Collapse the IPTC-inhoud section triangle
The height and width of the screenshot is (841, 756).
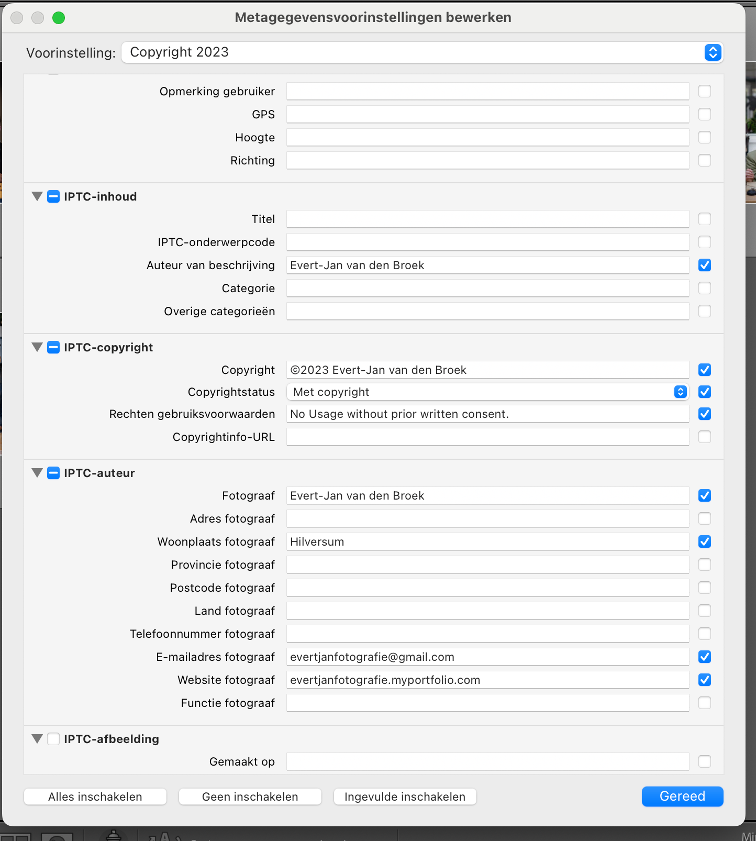(37, 196)
